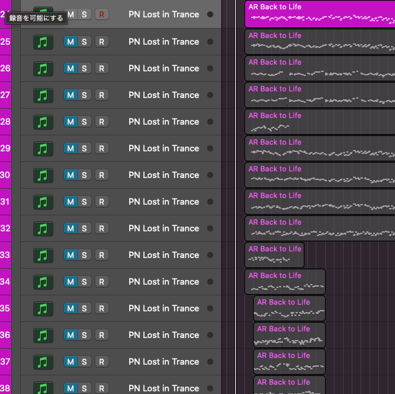The image size is (395, 394).
Task: Unmute track 31 with the M button
Action: pos(71,202)
